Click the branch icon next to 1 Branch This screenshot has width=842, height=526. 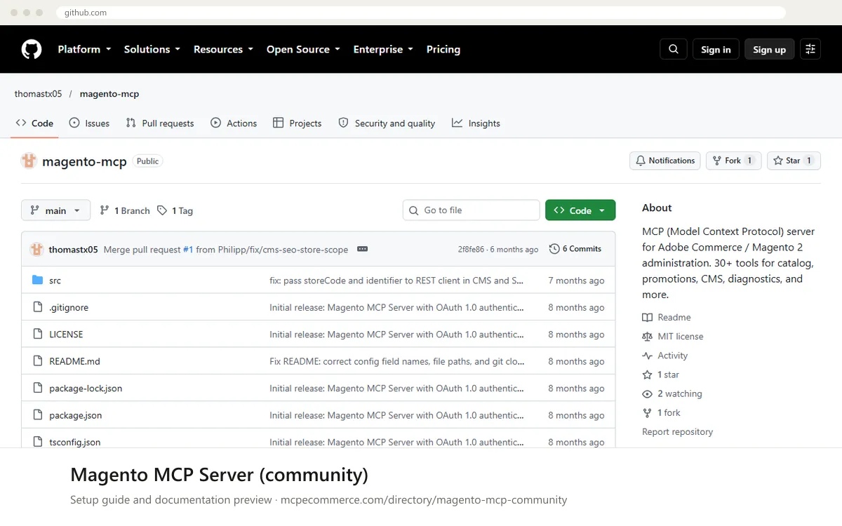click(105, 210)
